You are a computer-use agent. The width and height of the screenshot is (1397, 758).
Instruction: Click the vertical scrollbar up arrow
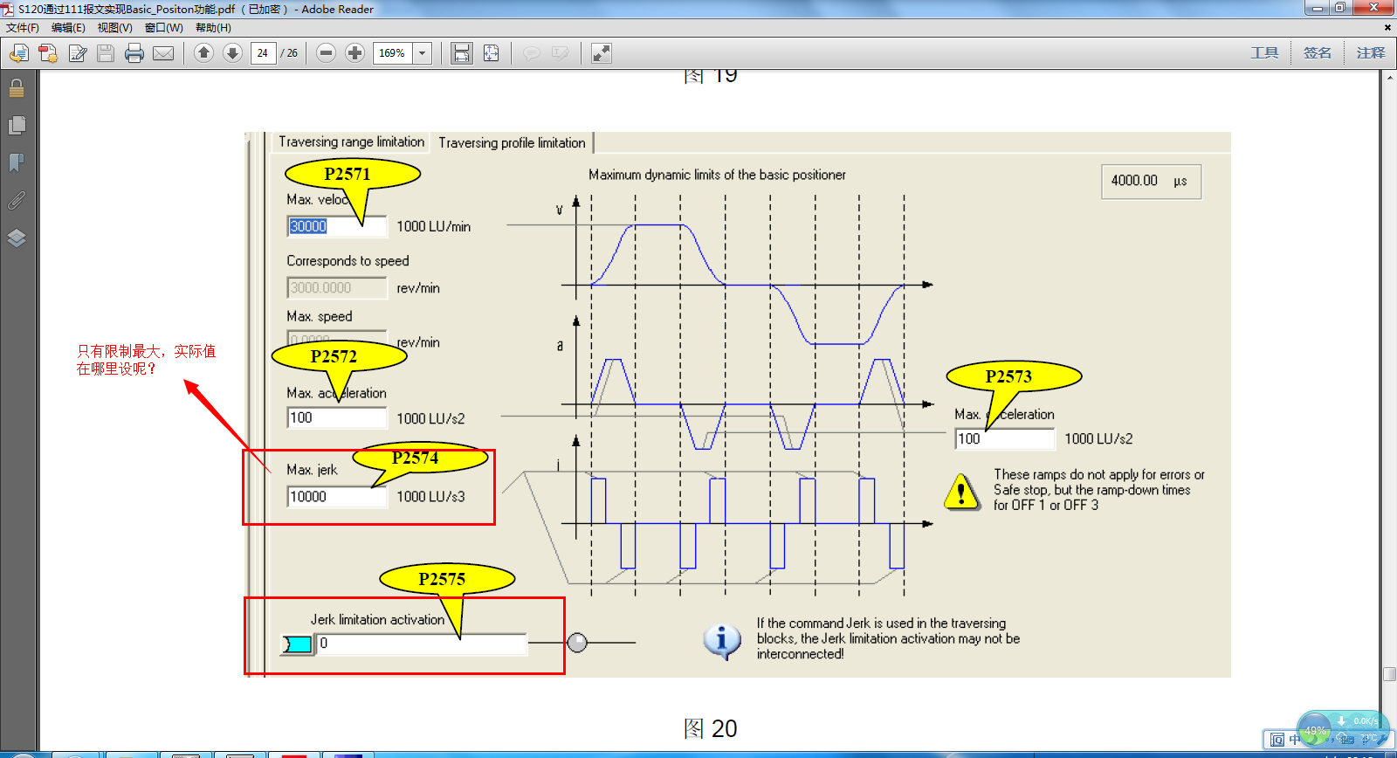1389,78
